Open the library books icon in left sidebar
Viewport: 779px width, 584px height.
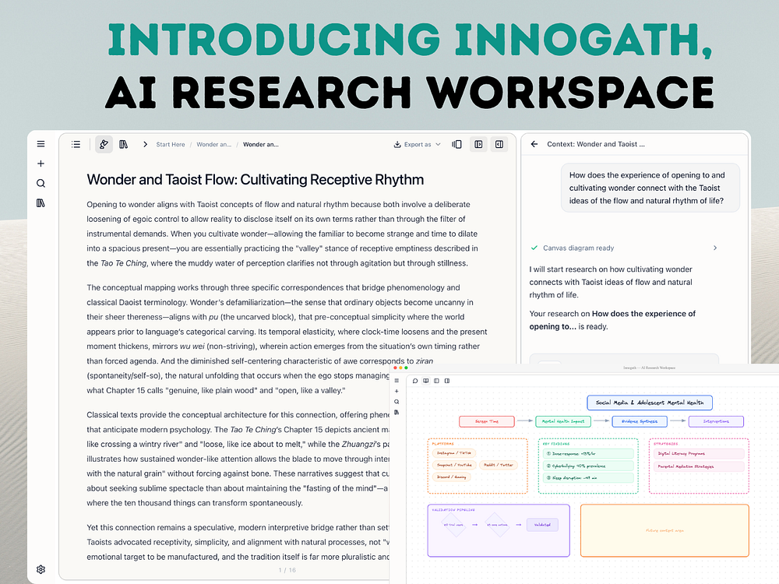pos(41,202)
